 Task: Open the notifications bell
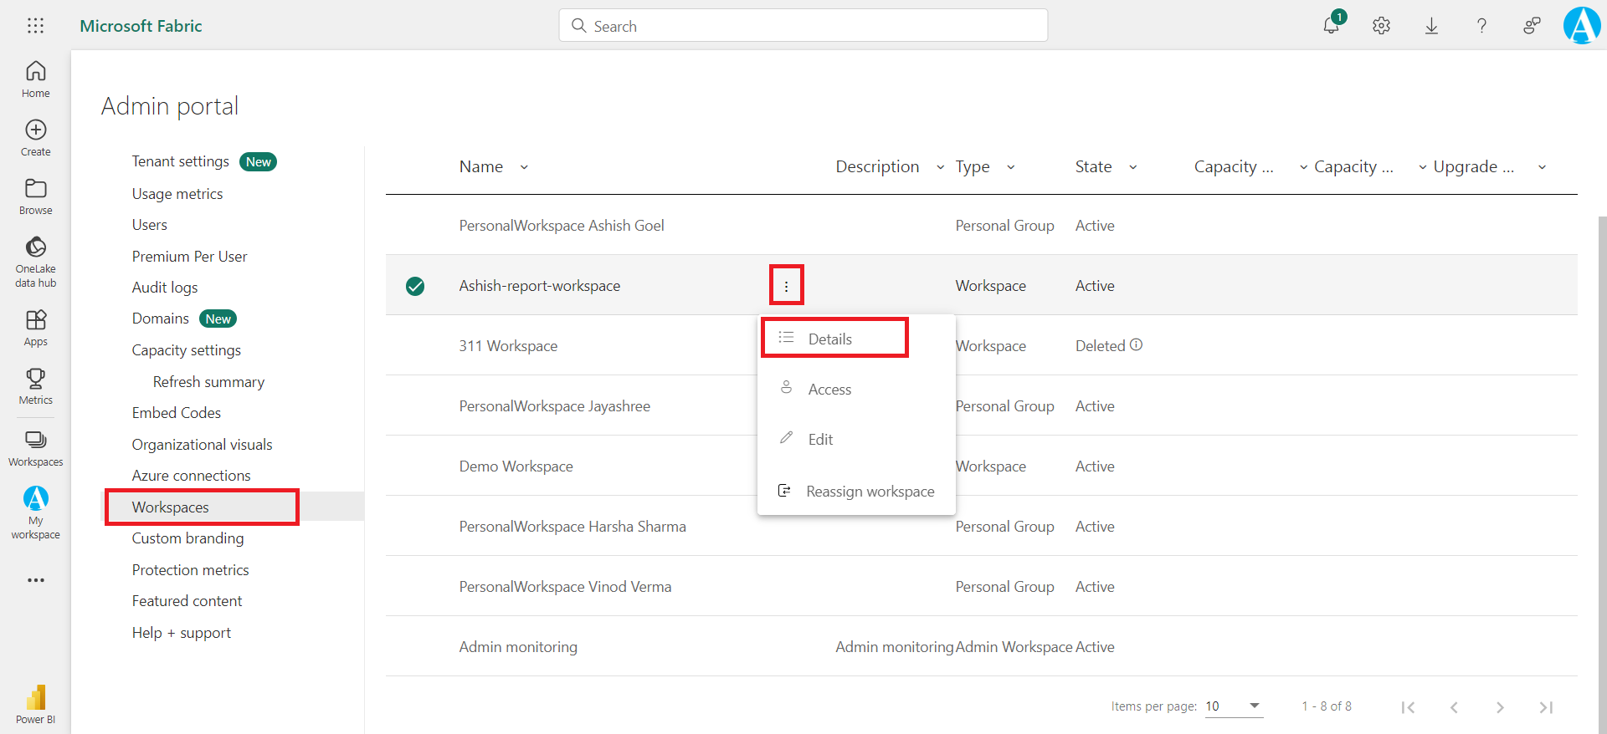(x=1331, y=26)
